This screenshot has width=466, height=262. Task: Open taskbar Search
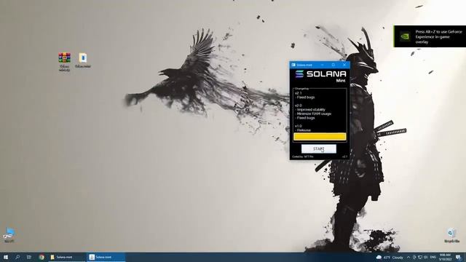coord(17,257)
